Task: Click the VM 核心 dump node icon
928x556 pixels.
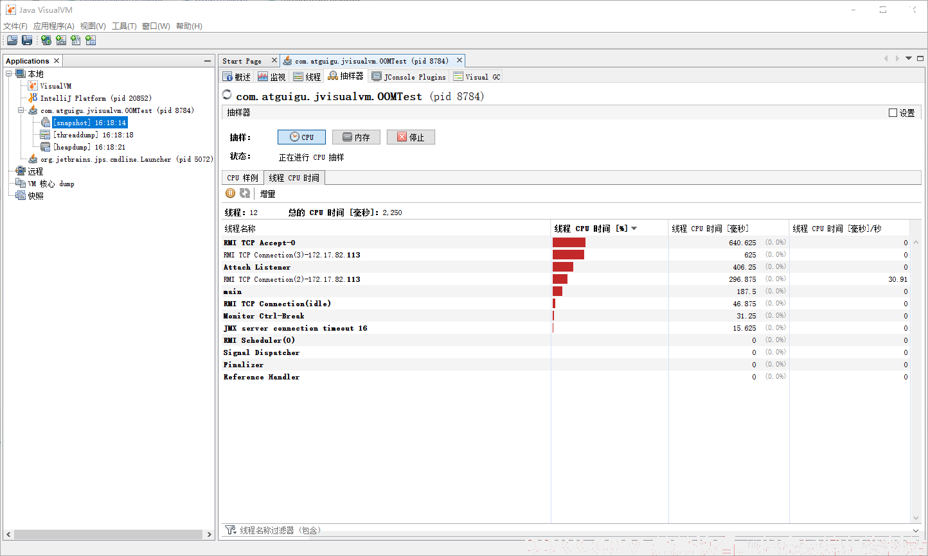Action: click(21, 183)
